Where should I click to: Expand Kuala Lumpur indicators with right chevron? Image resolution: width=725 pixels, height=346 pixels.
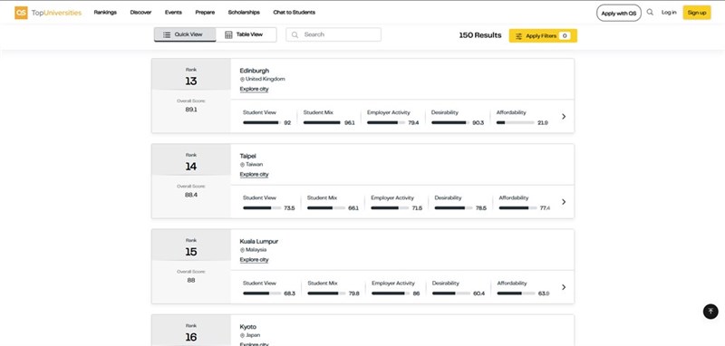coord(564,287)
